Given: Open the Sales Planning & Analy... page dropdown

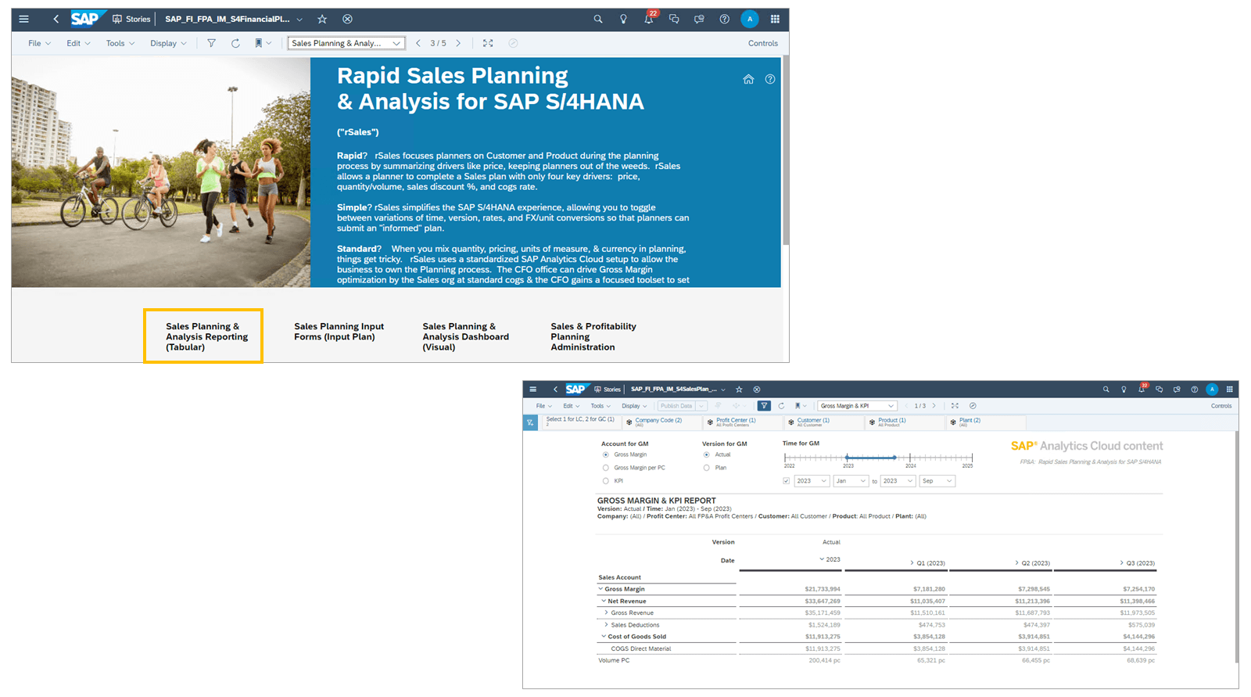Looking at the screenshot, I should tap(346, 43).
